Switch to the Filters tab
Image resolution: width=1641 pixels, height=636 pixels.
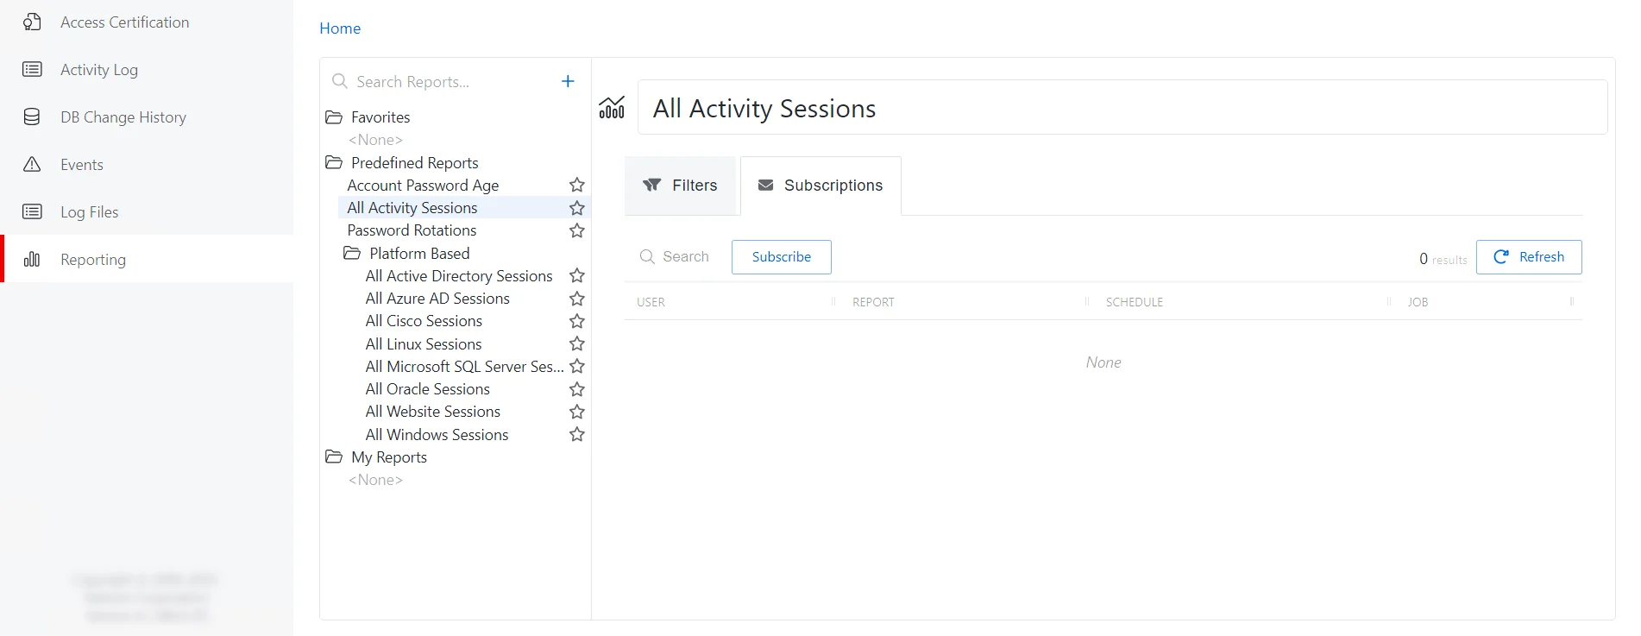pos(681,186)
